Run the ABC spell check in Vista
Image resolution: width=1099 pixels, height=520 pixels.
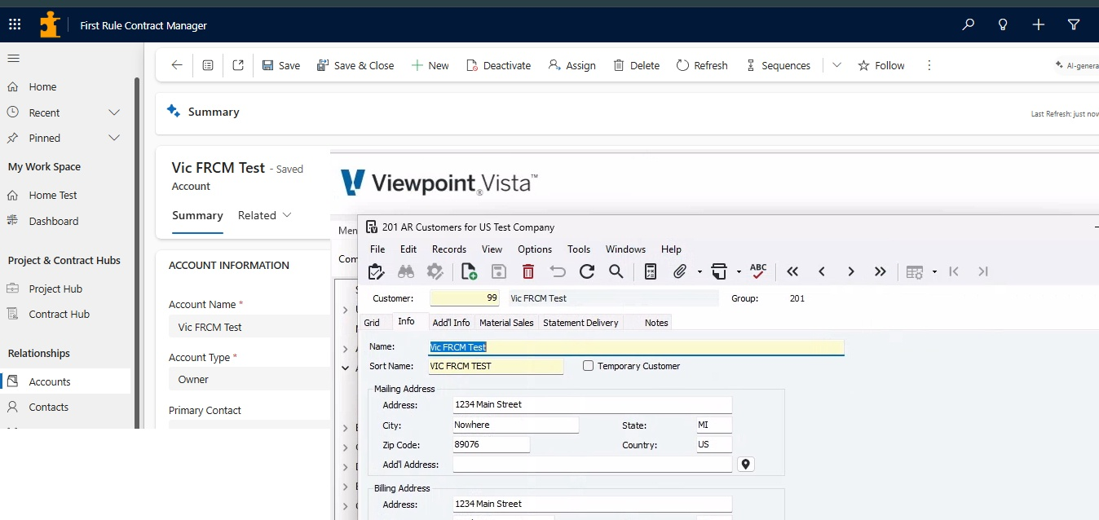tap(758, 271)
